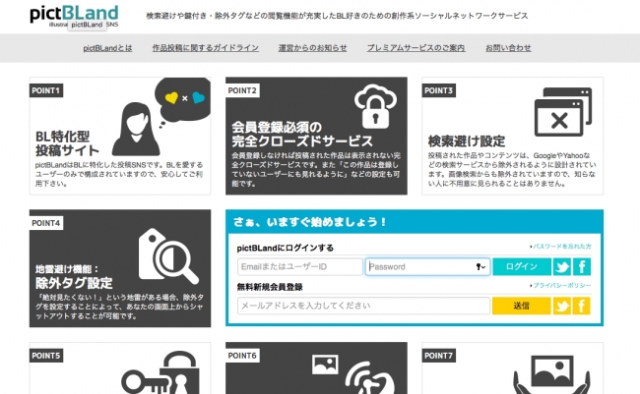Register with the yellow Facebook icon
This screenshot has height=394, width=640.
582,306
